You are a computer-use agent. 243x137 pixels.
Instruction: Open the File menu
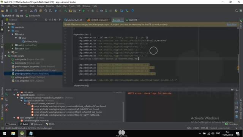click(3, 6)
